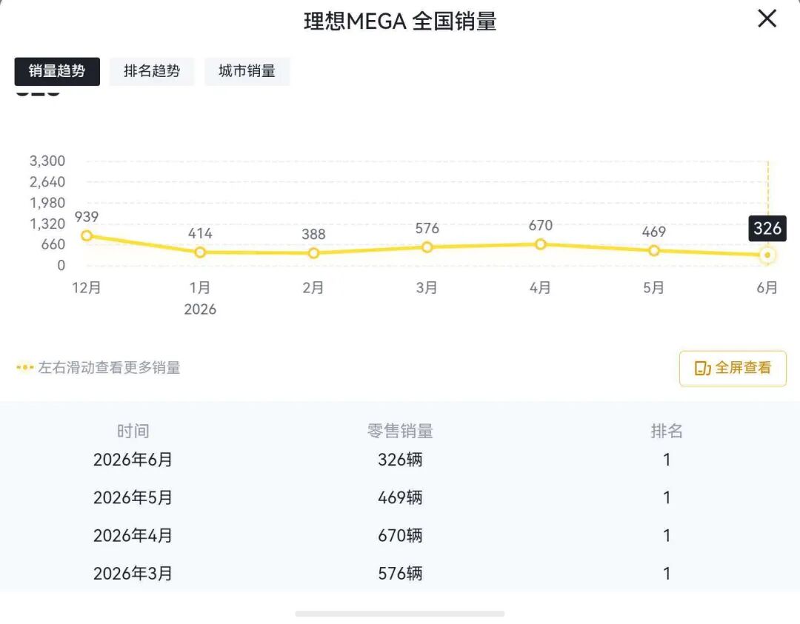This screenshot has width=800, height=624.
Task: Click the 排名 column header
Action: 667,432
